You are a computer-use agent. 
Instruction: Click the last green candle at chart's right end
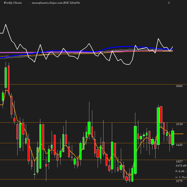173,138
